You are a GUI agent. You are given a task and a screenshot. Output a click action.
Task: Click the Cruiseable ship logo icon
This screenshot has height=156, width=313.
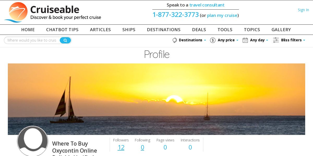[16, 12]
